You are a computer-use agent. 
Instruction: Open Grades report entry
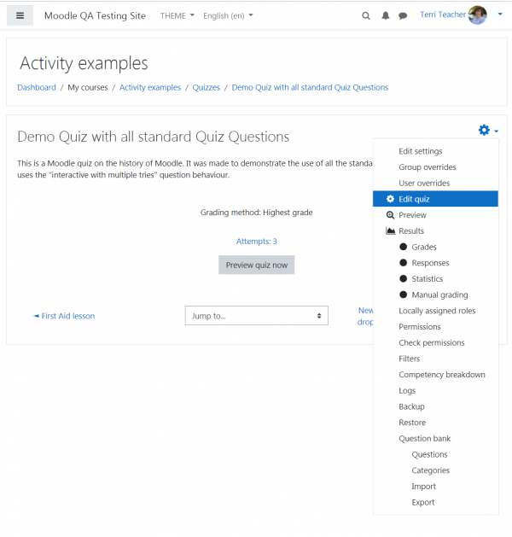click(x=424, y=247)
